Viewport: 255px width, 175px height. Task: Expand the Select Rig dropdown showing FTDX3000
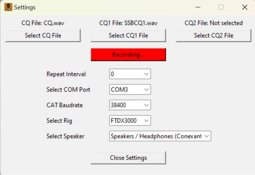130,121
